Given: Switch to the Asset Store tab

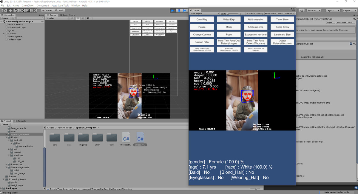Looking at the screenshot, I should (x=67, y=15).
